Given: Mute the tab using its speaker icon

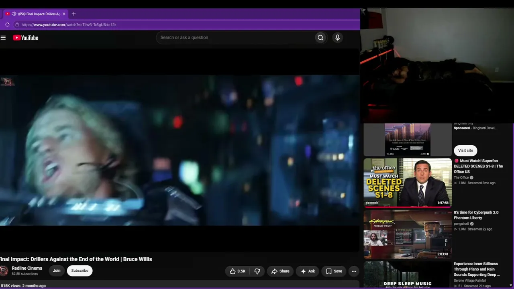Looking at the screenshot, I should (14, 14).
